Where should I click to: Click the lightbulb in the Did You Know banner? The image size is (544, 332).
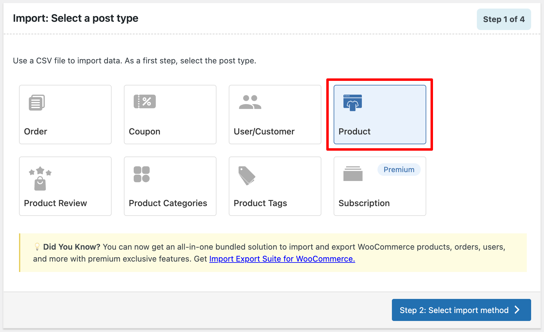coord(36,246)
